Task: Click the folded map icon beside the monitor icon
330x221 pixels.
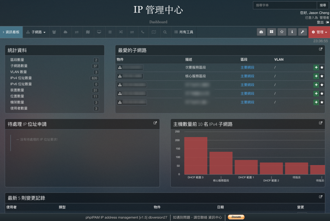Action: tap(88, 32)
